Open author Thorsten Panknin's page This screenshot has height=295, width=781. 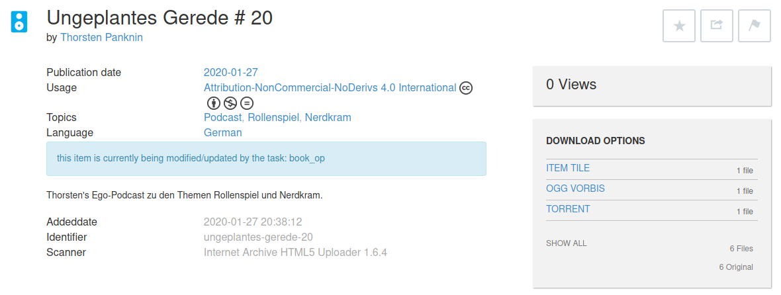tap(102, 37)
